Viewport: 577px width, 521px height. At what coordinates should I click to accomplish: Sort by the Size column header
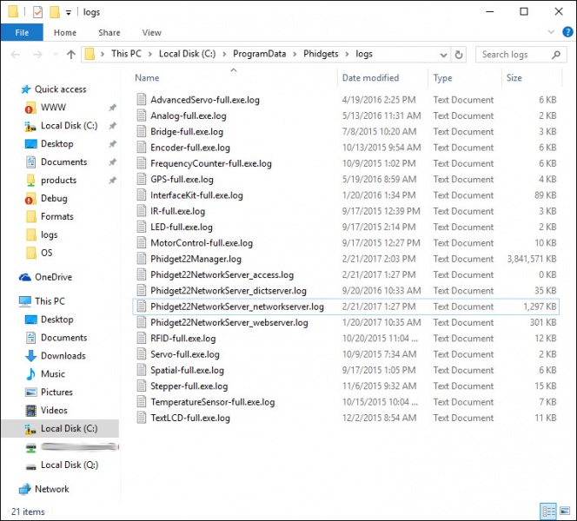tap(514, 77)
